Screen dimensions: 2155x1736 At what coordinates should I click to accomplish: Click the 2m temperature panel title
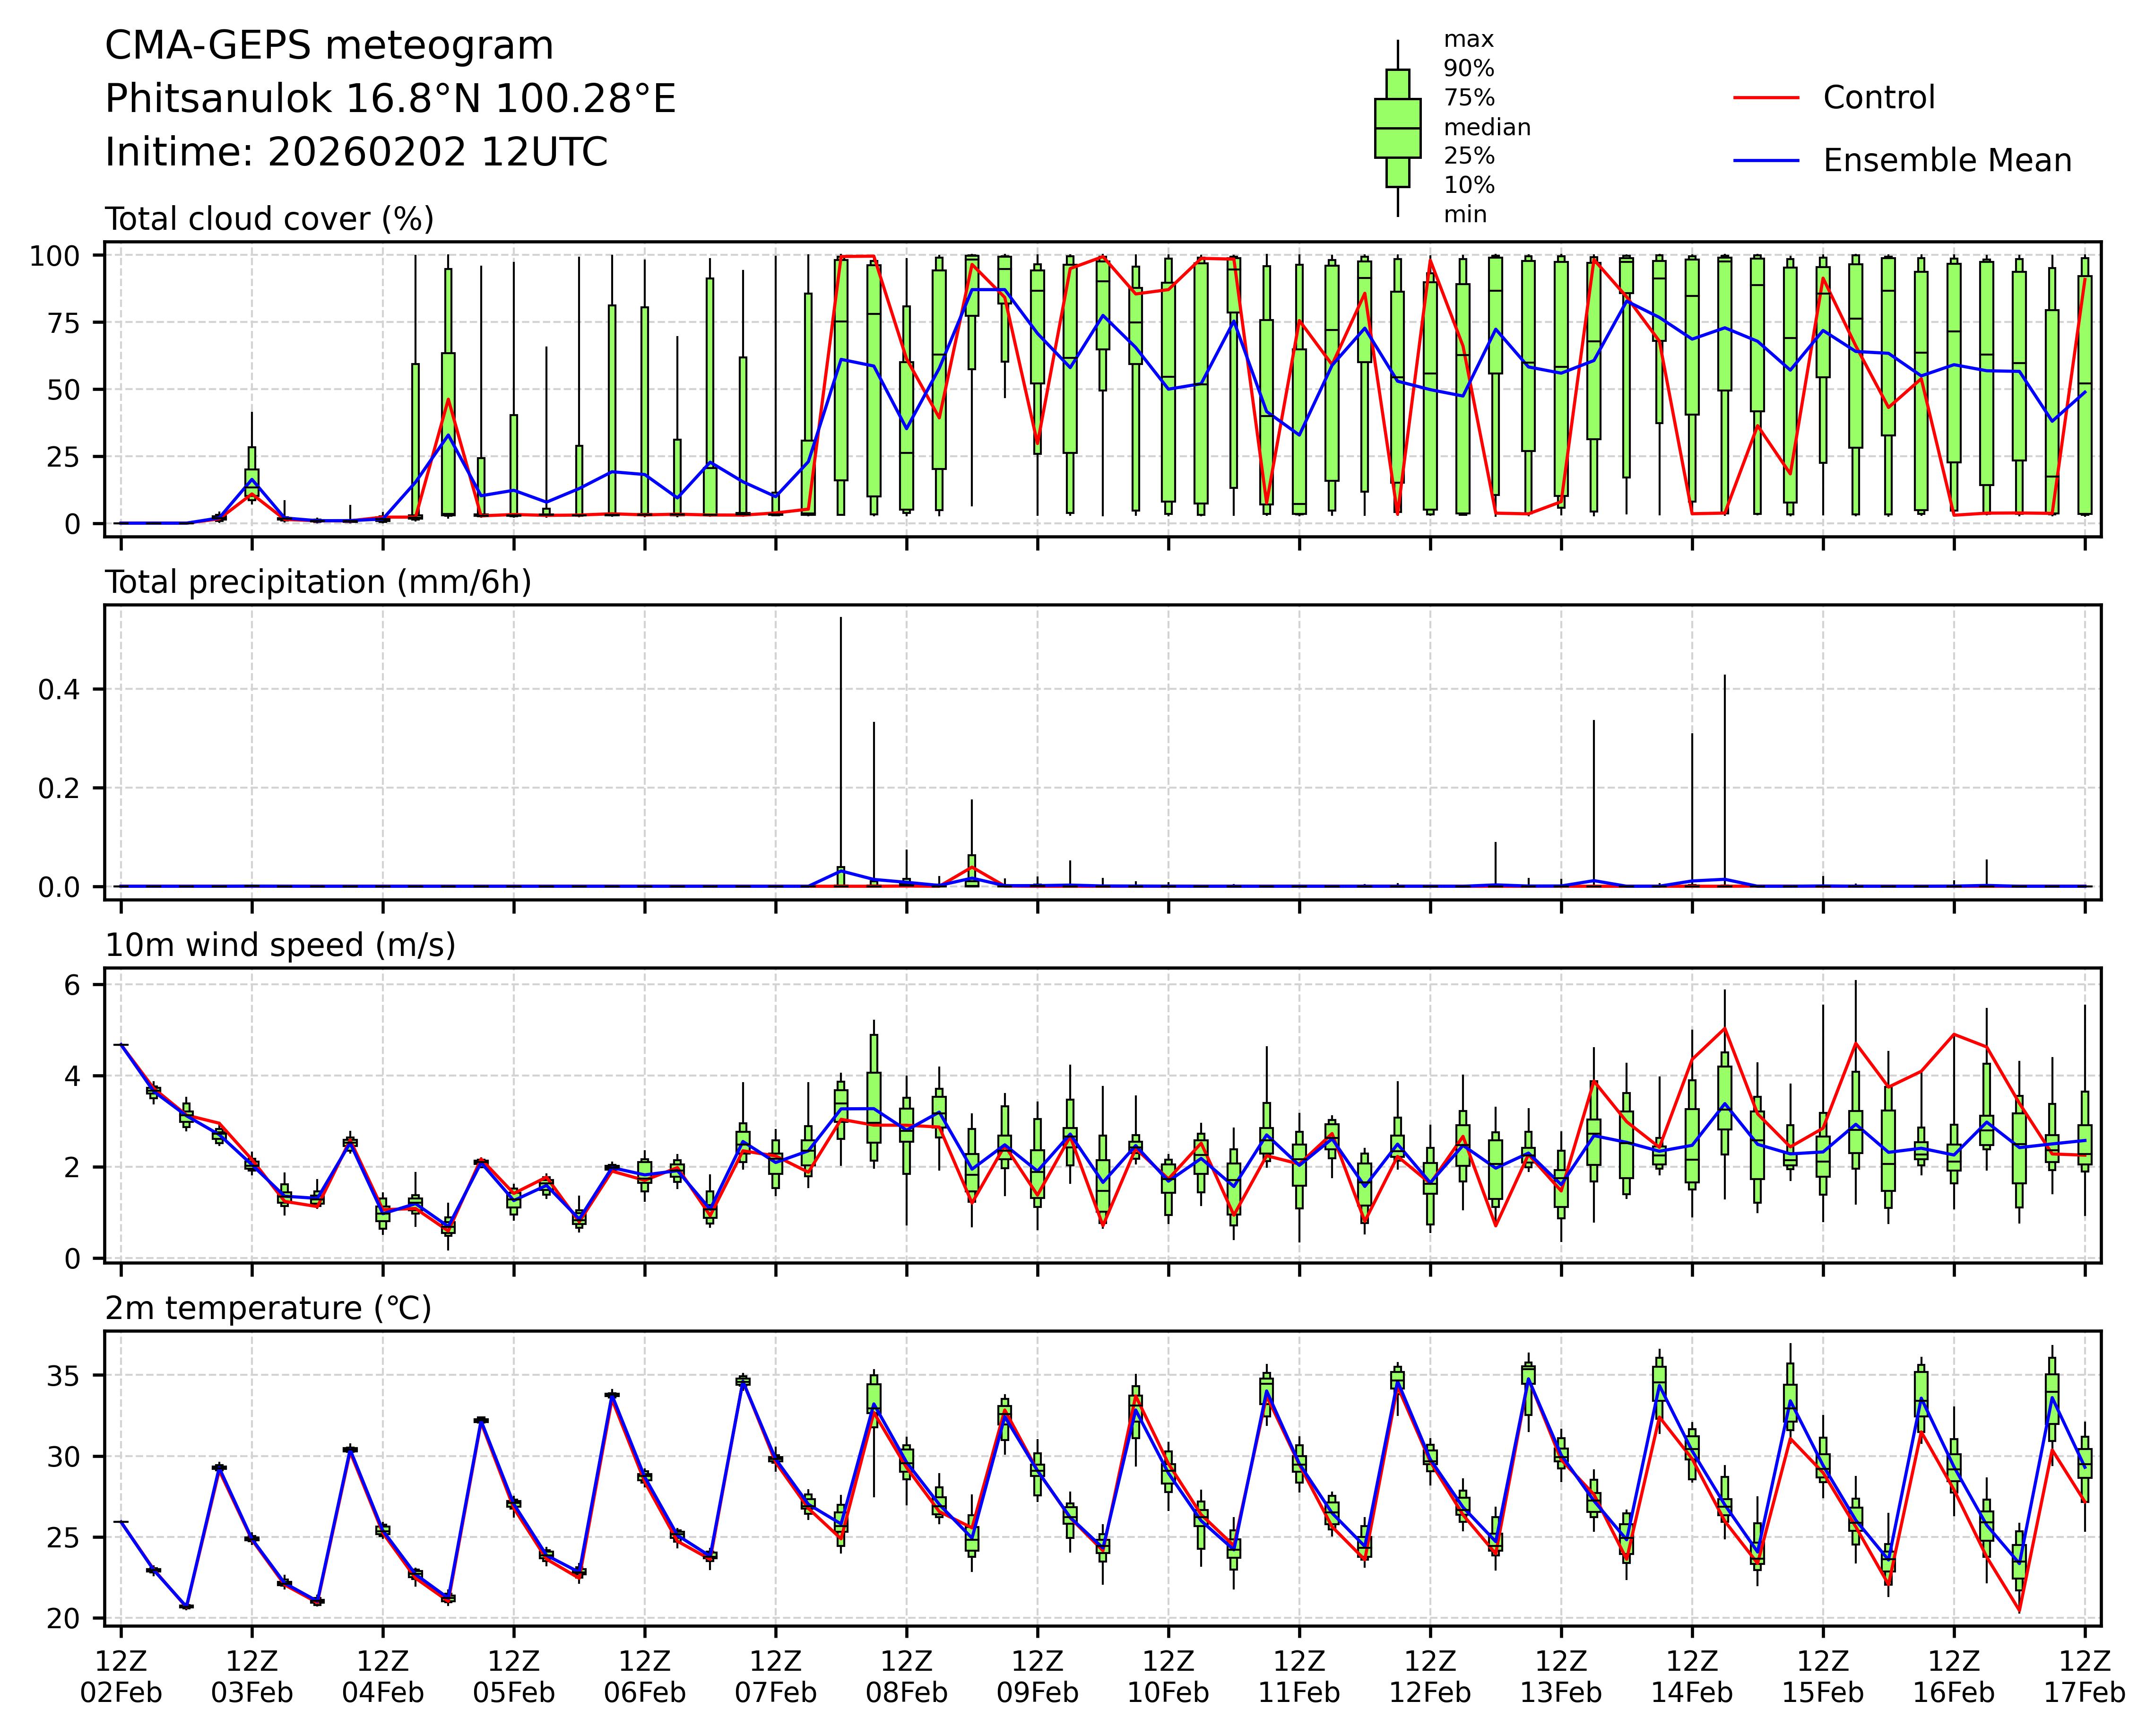pos(268,1308)
